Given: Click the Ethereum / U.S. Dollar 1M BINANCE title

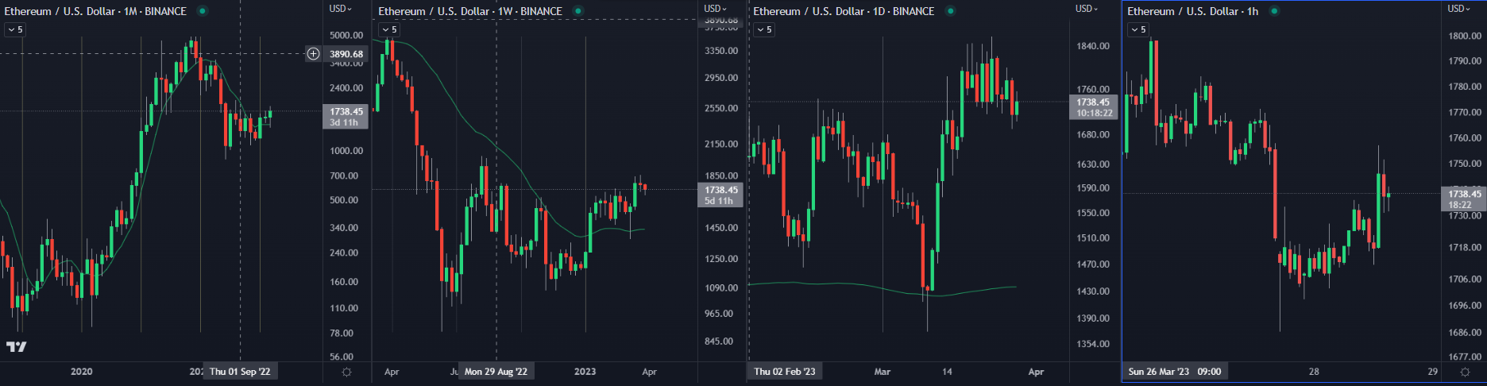Looking at the screenshot, I should pyautogui.click(x=95, y=11).
